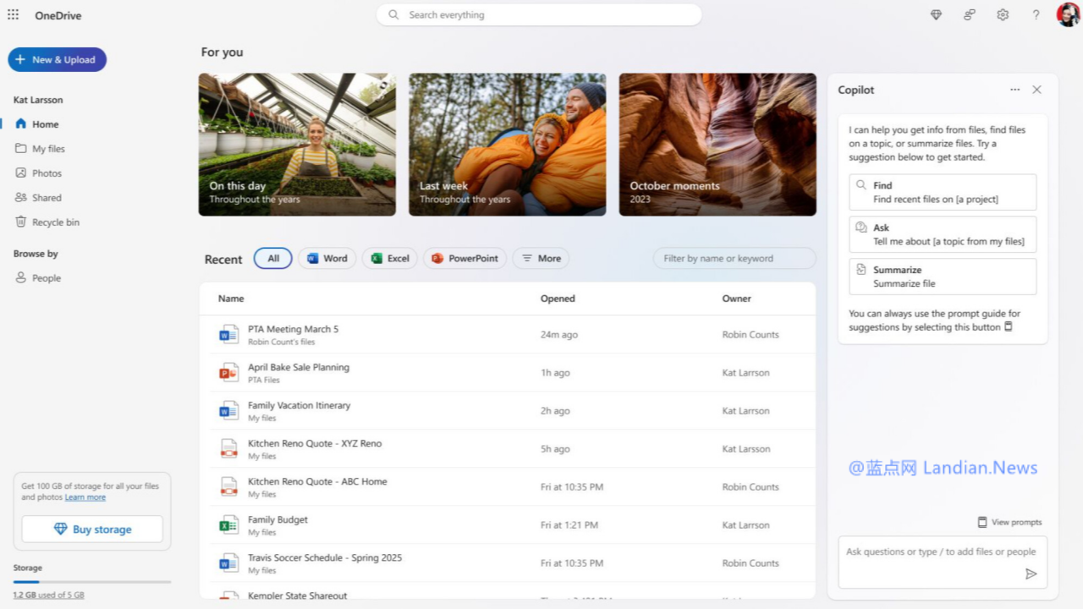Open the October moments 2023 card
This screenshot has width=1083, height=609.
point(717,144)
